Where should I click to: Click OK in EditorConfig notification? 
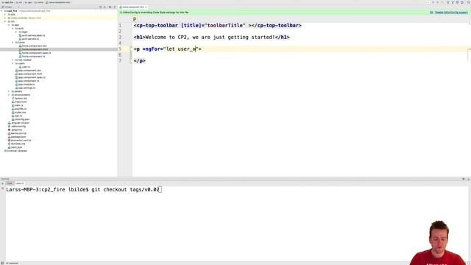point(431,13)
